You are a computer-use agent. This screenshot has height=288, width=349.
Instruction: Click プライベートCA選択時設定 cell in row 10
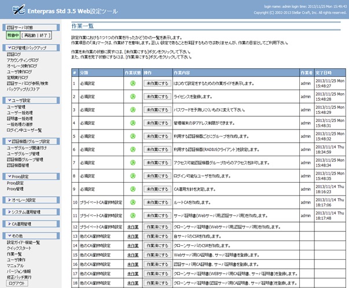click(x=101, y=202)
